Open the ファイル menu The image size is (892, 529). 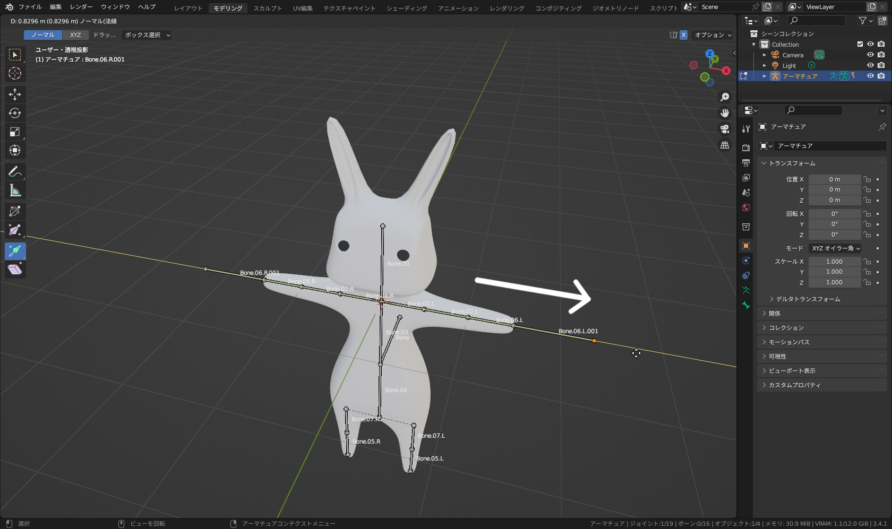click(x=30, y=7)
